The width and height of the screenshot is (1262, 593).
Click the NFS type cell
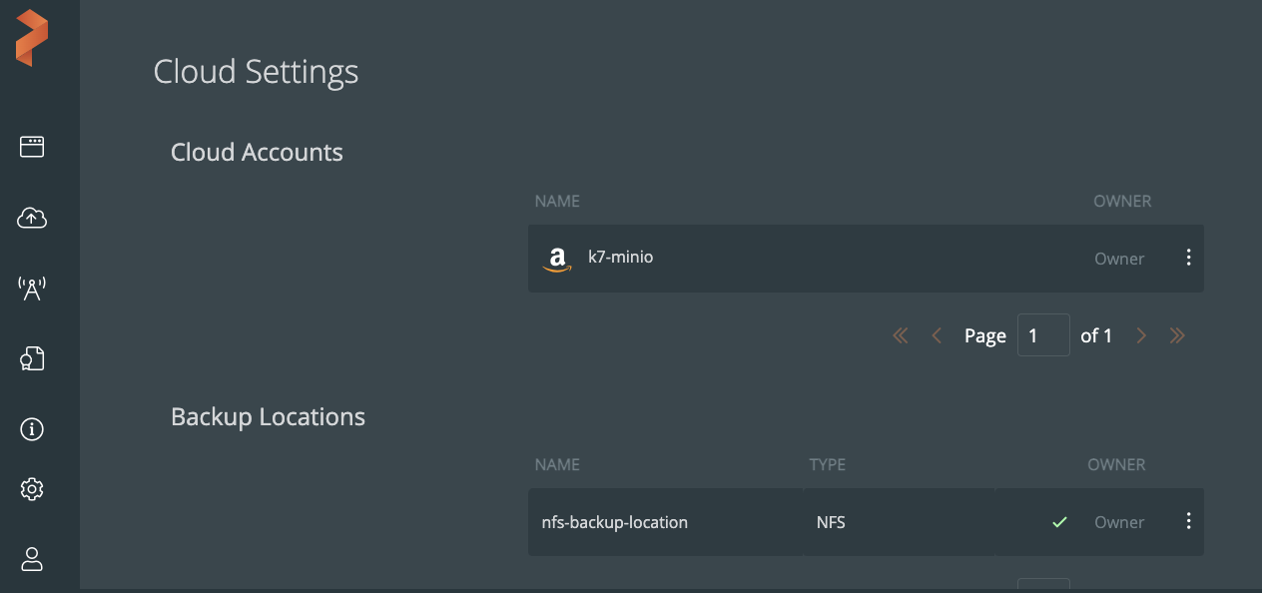(831, 522)
